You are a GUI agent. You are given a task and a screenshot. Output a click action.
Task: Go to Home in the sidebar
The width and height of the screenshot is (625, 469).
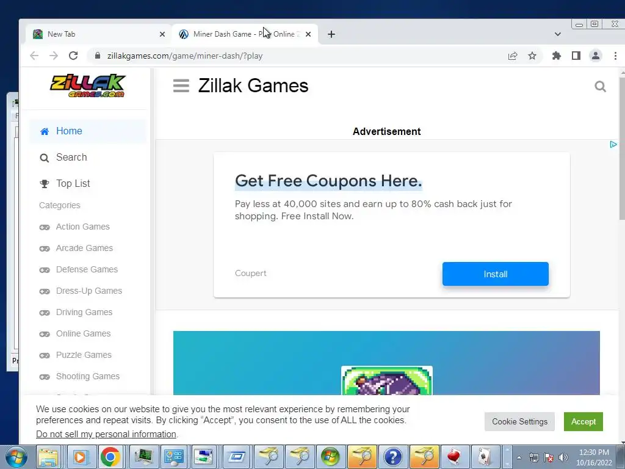pos(88,131)
